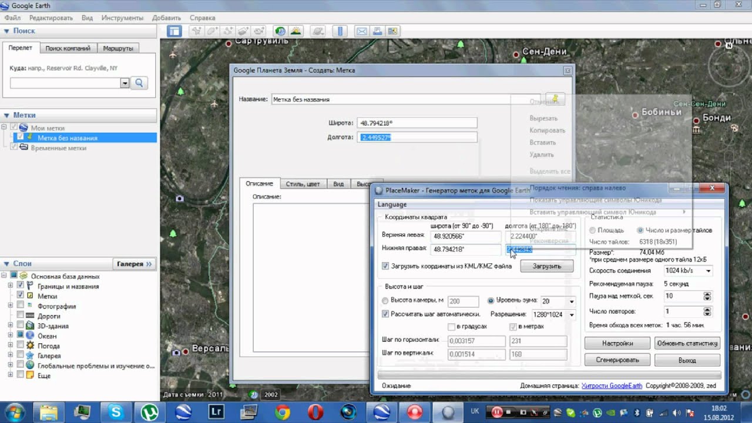Image resolution: width=752 pixels, height=423 pixels.
Task: Expand the 'Фотографии' layer tree node
Action: coord(11,305)
